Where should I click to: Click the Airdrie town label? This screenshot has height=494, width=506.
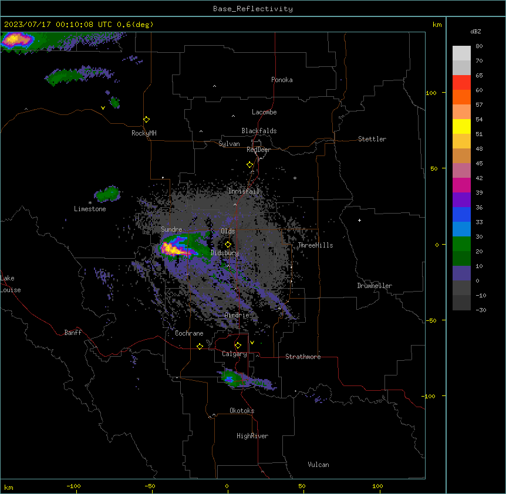tap(237, 315)
